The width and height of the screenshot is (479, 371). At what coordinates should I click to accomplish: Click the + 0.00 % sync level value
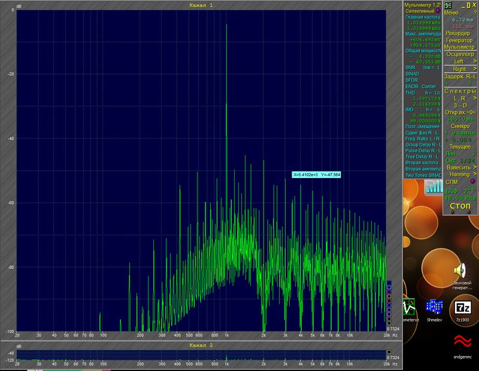click(458, 140)
